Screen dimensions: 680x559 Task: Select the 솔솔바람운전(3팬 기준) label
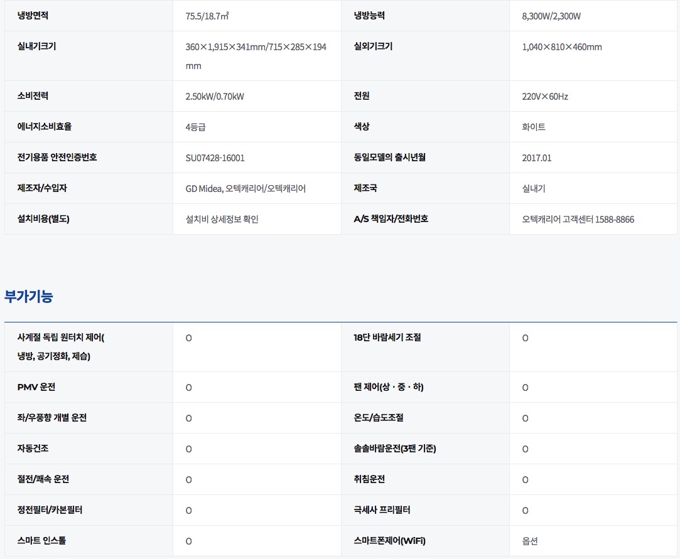click(x=394, y=449)
